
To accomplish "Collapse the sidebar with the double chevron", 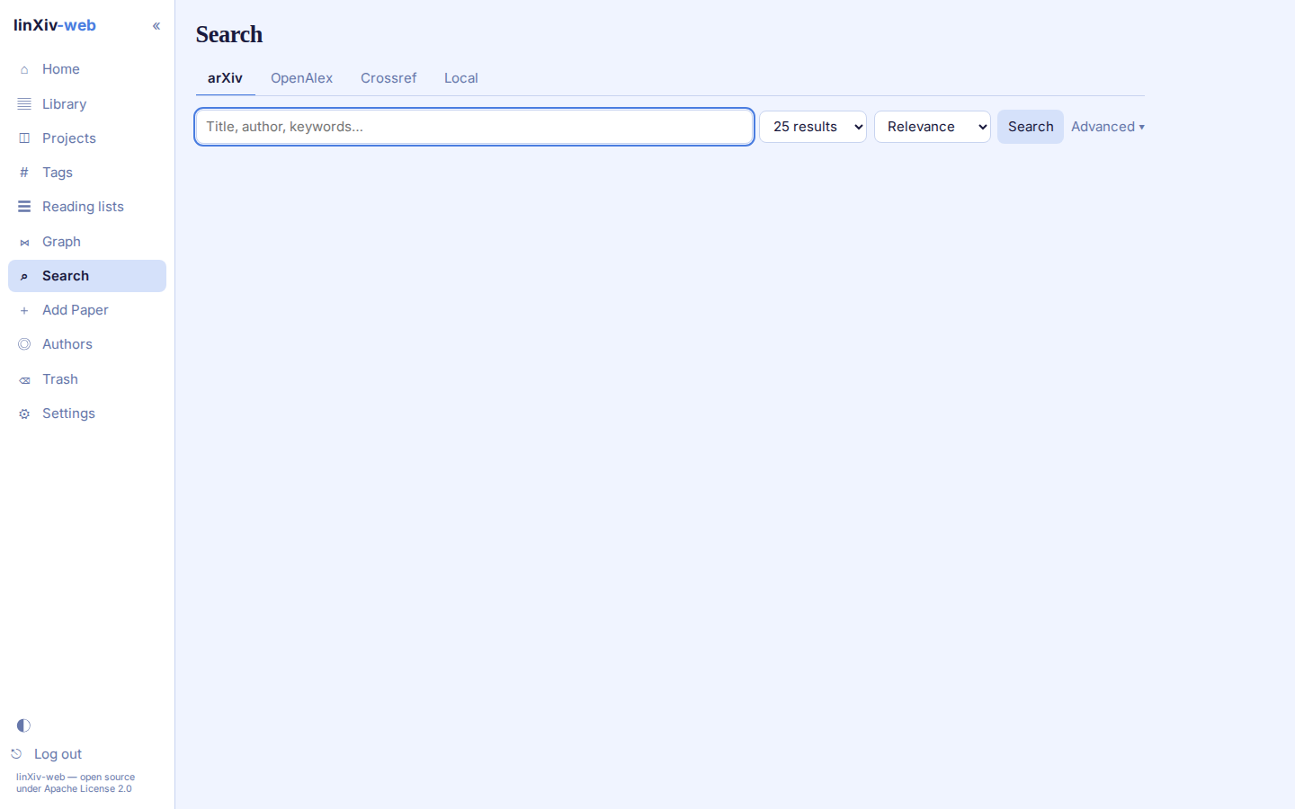I will click(x=156, y=26).
